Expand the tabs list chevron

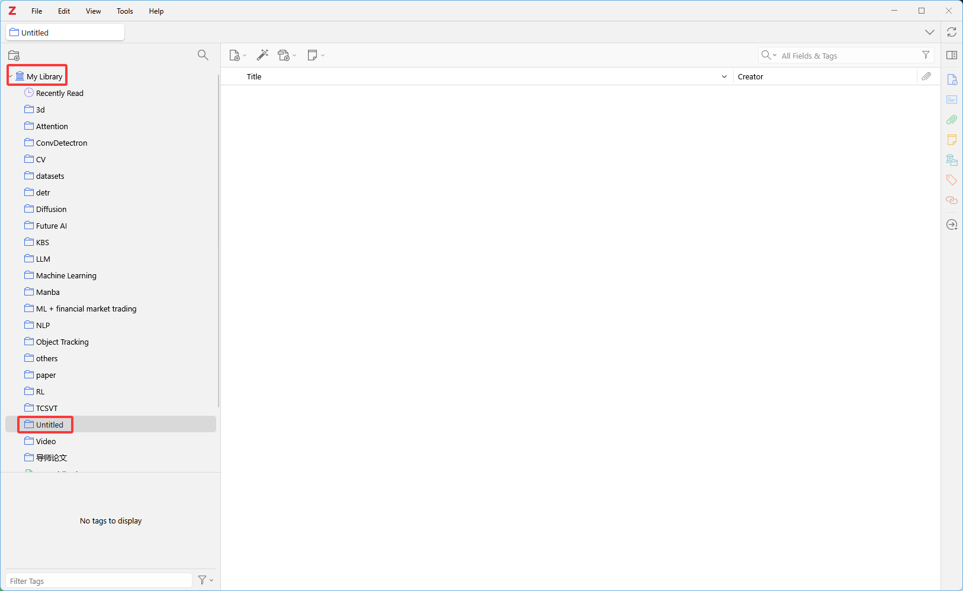930,32
